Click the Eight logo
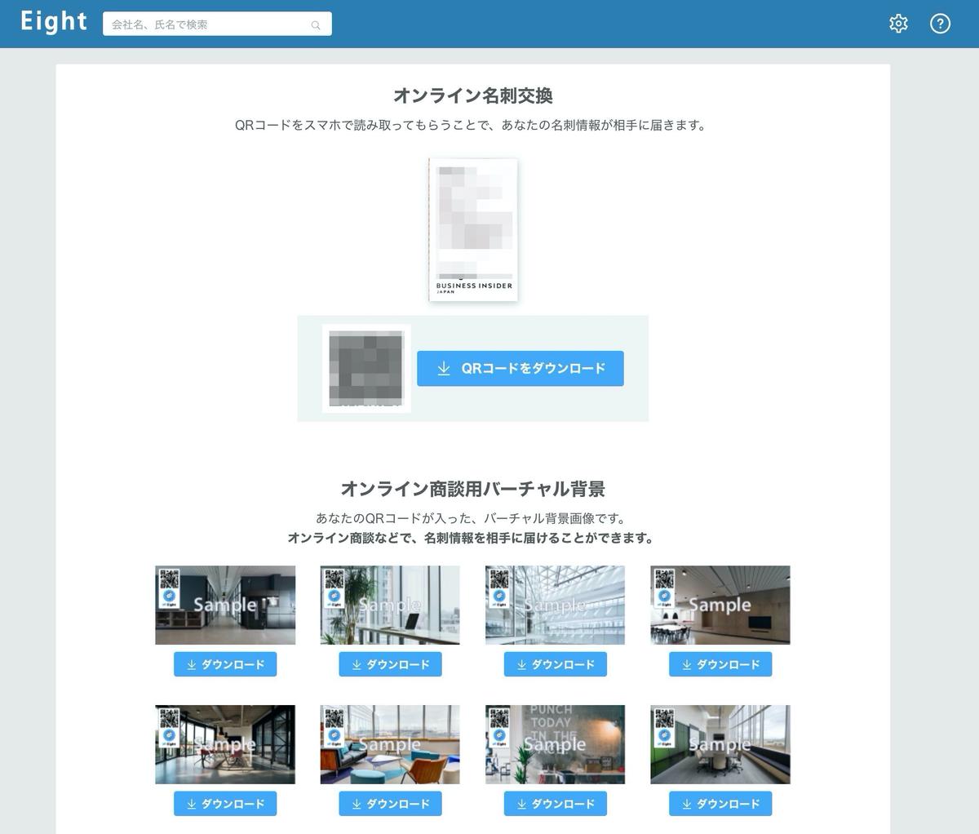The height and width of the screenshot is (834, 979). [x=52, y=21]
